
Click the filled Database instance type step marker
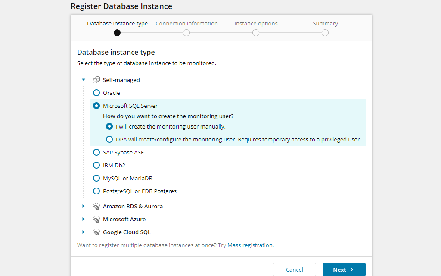pos(117,32)
